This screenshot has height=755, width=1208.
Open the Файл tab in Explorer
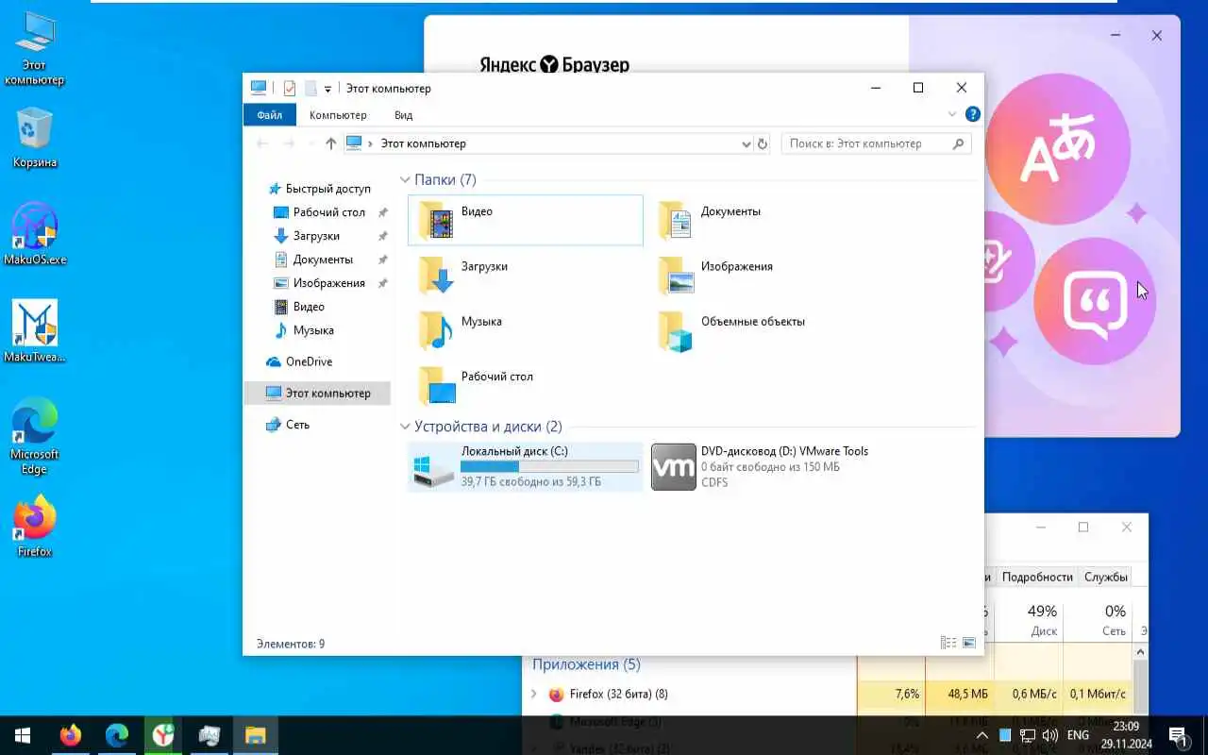click(269, 115)
